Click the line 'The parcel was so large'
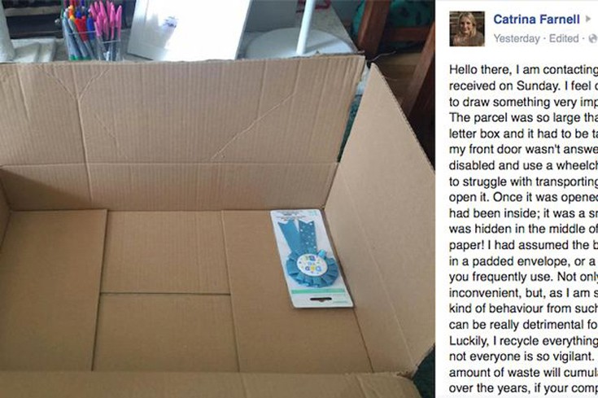The image size is (598, 398). click(524, 117)
